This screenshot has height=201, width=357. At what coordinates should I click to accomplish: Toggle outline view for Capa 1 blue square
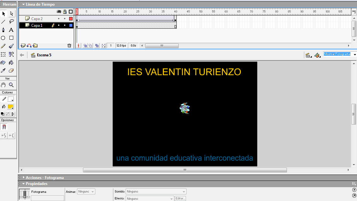click(x=71, y=25)
